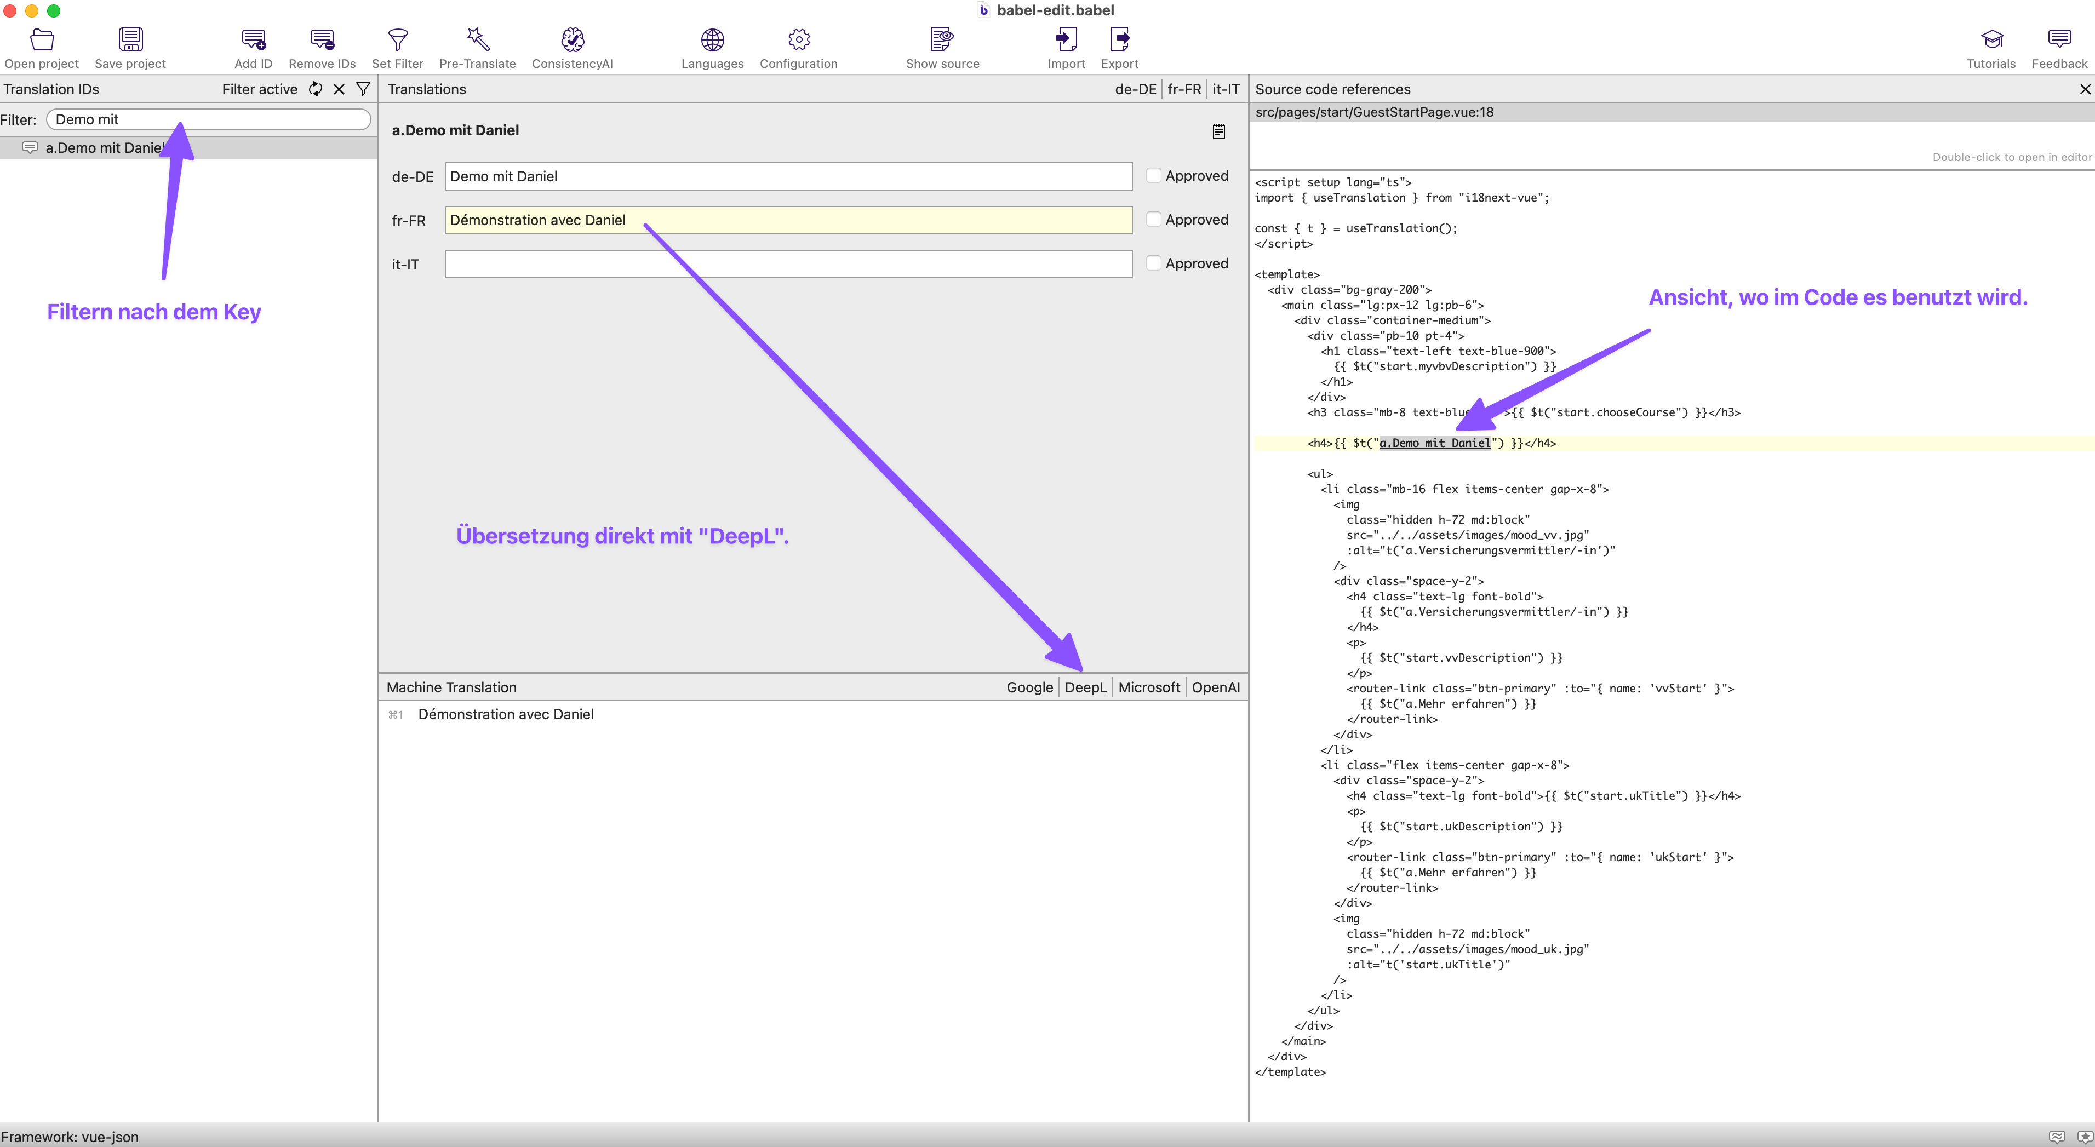Click the Add ID toolbar icon
The width and height of the screenshot is (2095, 1147).
(x=253, y=39)
